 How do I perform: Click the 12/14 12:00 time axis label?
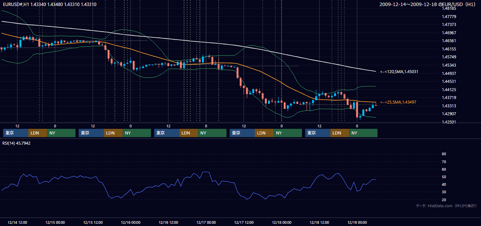(x=17, y=222)
